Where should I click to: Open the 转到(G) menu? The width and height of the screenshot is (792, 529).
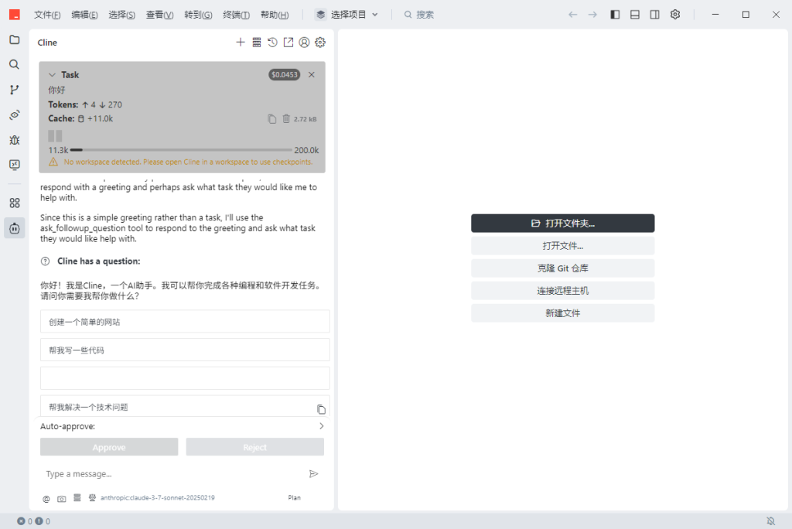coord(198,15)
